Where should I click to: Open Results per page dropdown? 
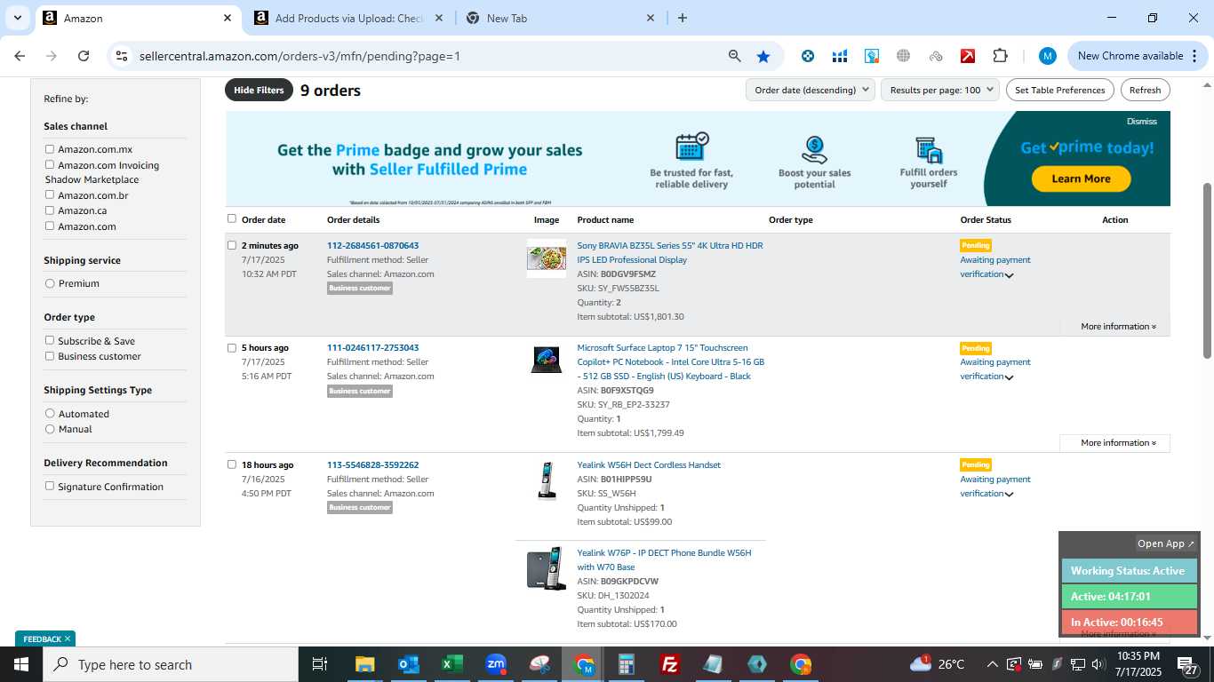940,90
